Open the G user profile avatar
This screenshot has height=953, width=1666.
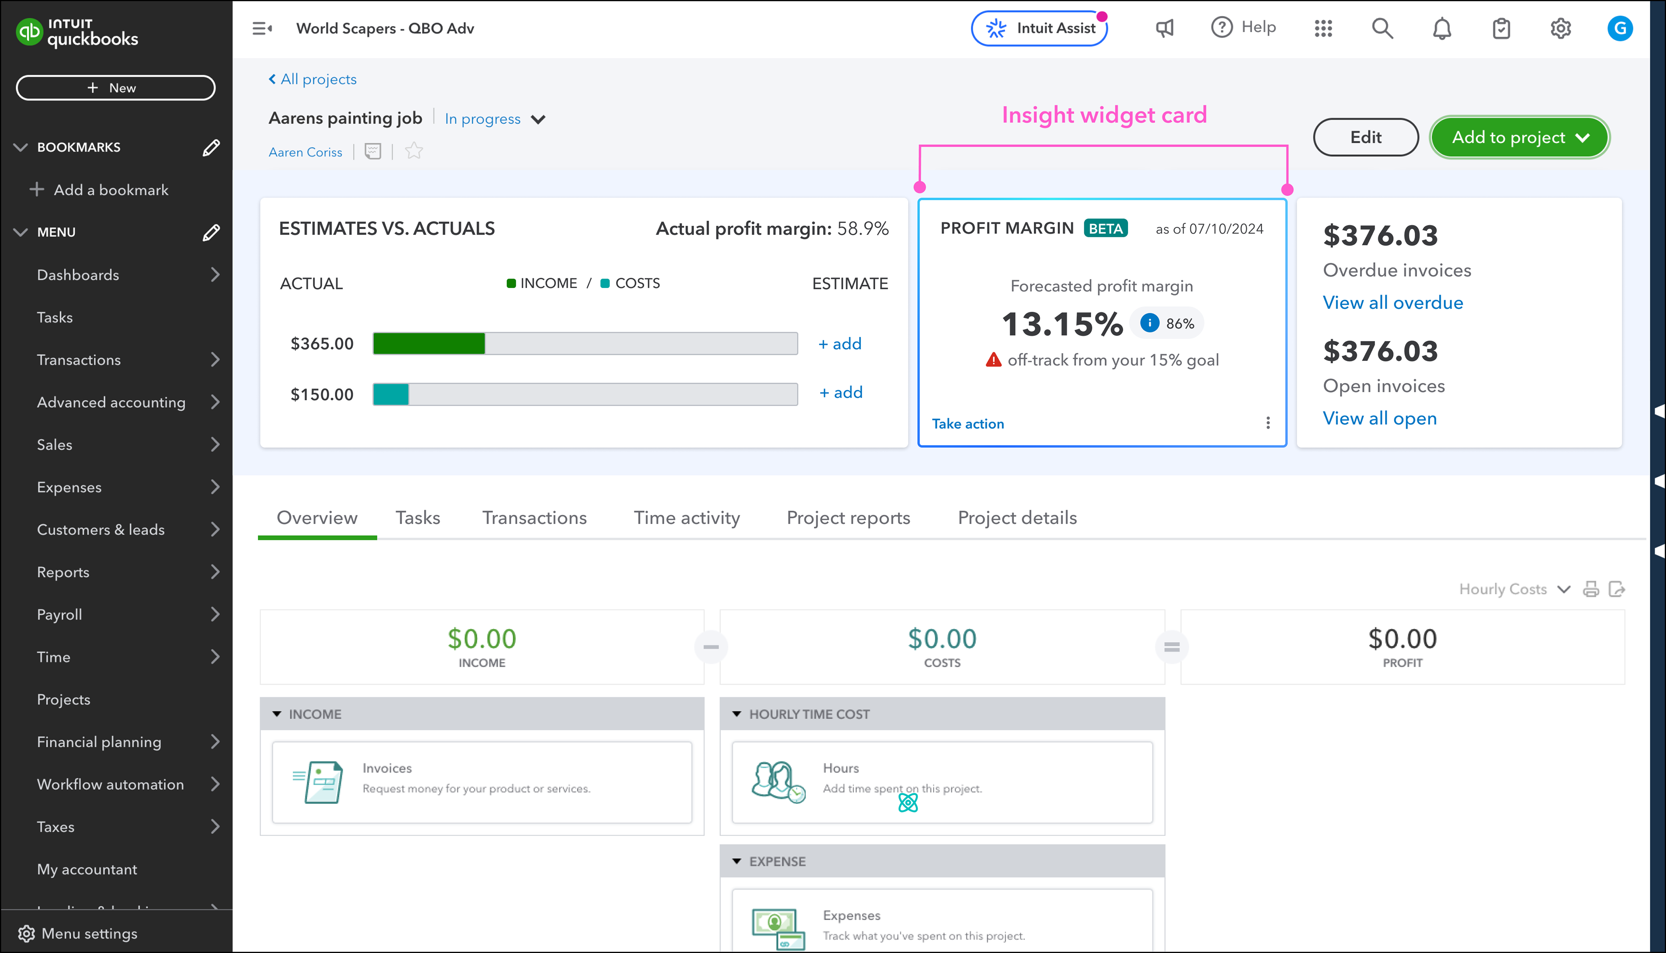click(1620, 28)
